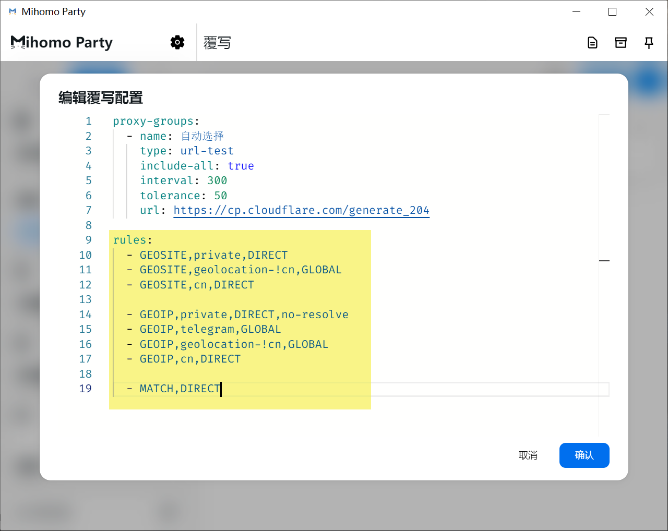Minimize the Mihomo Party window
This screenshot has height=531, width=668.
577,11
